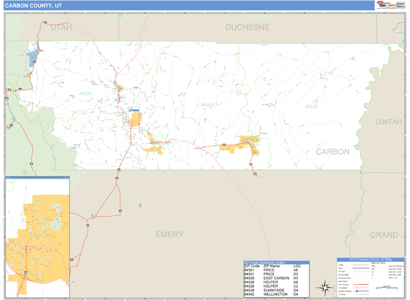Click the green 84501 ZIP label on the map
410x300 pixels.
pos(208,104)
